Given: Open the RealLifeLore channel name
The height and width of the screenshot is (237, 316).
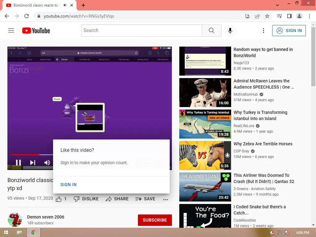Looking at the screenshot, I should click(244, 126).
